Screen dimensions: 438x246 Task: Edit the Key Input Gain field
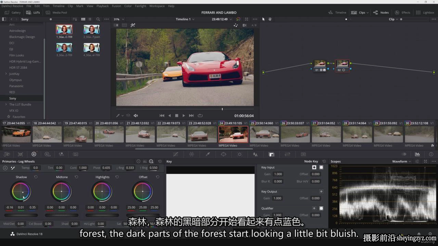[278, 174]
